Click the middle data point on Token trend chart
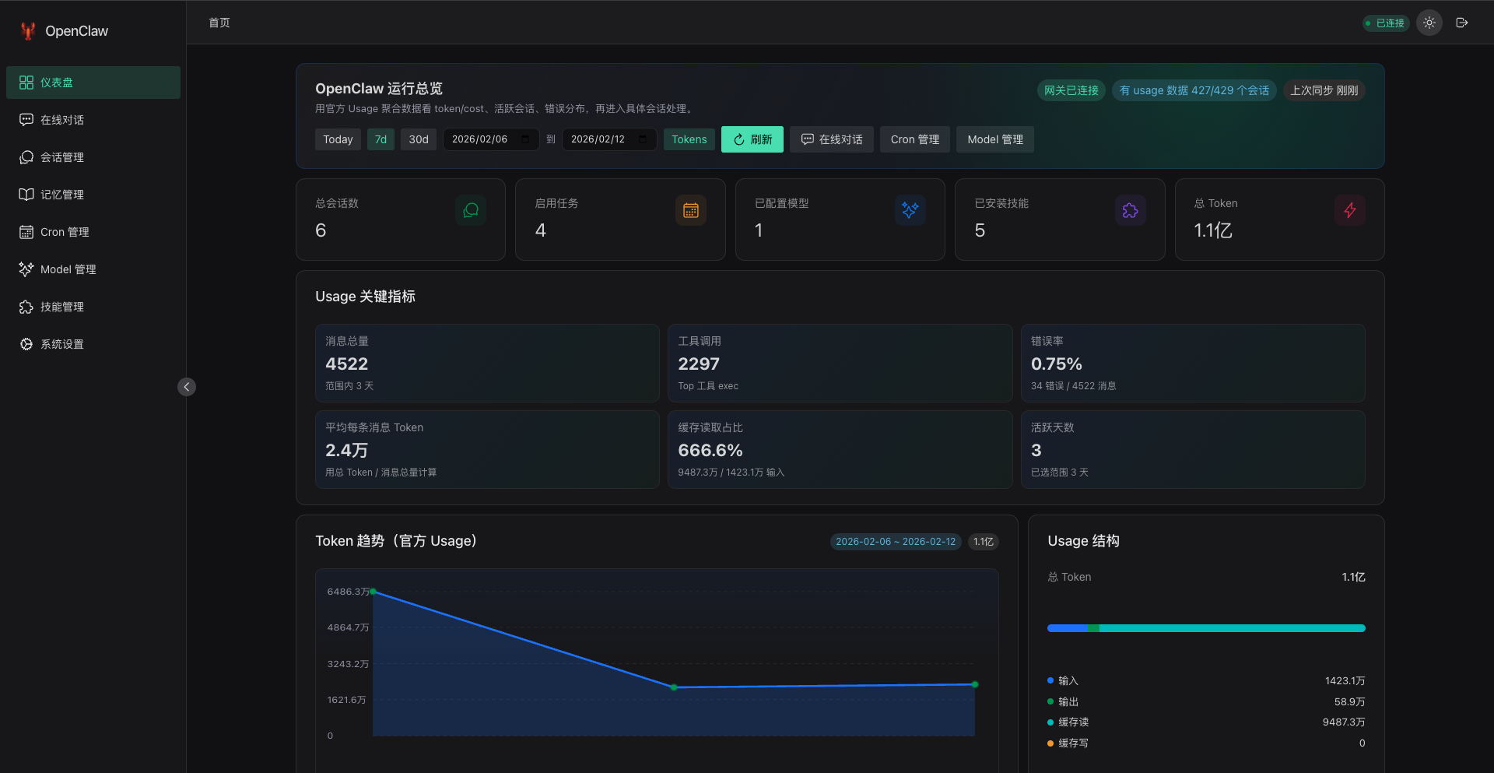 [674, 687]
